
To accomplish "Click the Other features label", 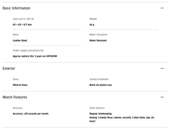I will click(x=97, y=108).
